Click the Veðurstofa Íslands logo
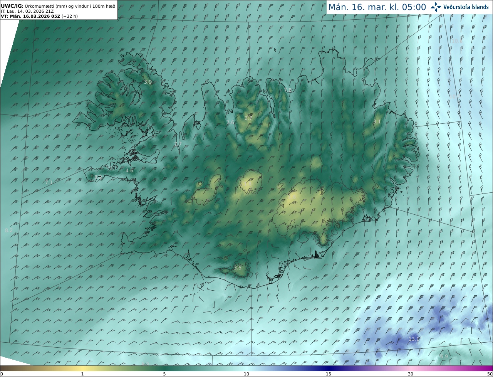 tap(459, 7)
